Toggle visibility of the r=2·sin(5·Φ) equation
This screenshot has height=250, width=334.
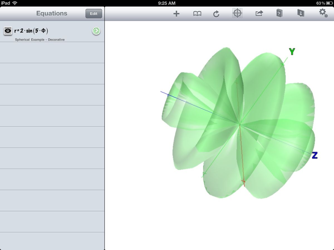(8, 31)
